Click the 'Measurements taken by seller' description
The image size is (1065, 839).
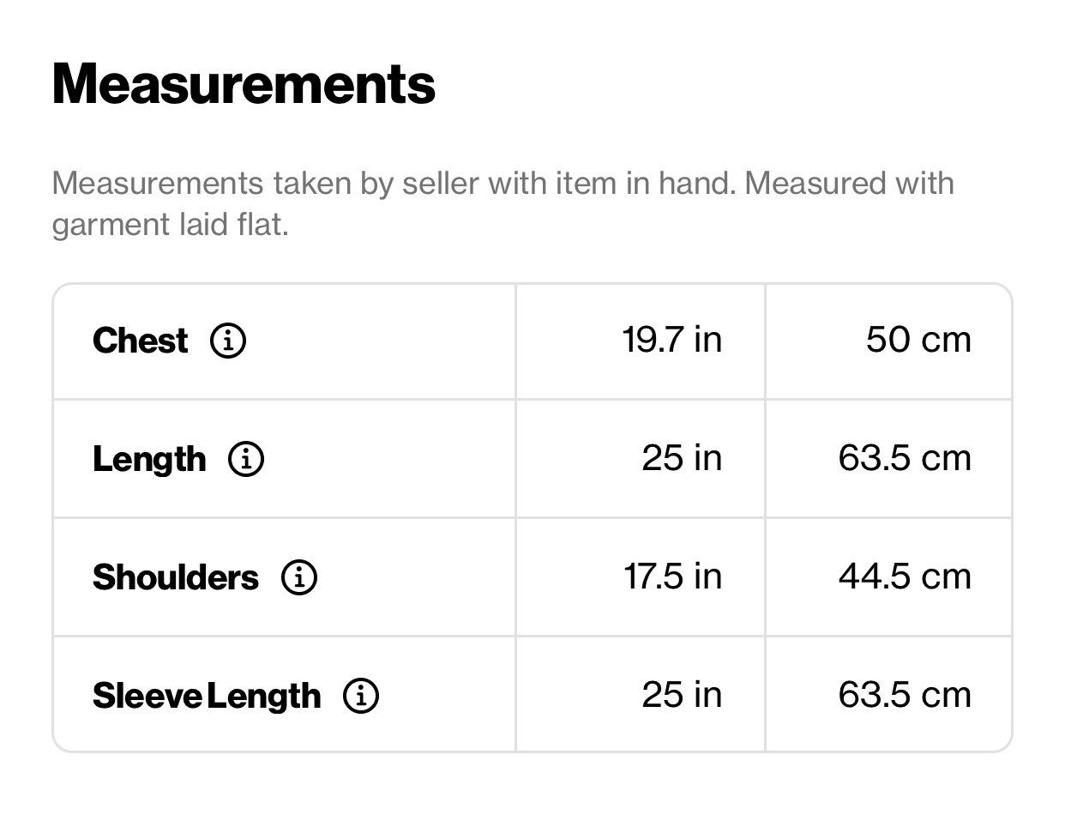point(502,204)
